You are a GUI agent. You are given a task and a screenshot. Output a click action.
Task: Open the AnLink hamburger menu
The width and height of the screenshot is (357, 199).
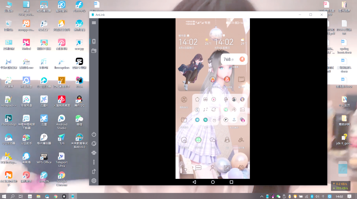[94, 23]
